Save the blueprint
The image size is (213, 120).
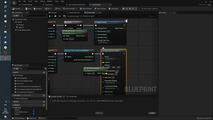28,9
